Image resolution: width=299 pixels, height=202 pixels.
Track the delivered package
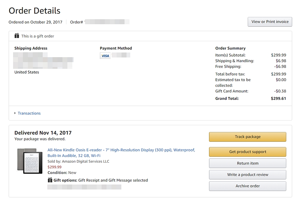coord(247,137)
